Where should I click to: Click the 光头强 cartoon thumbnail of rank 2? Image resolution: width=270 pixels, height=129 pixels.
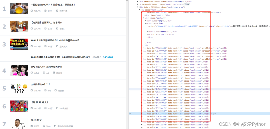click(x=19, y=26)
